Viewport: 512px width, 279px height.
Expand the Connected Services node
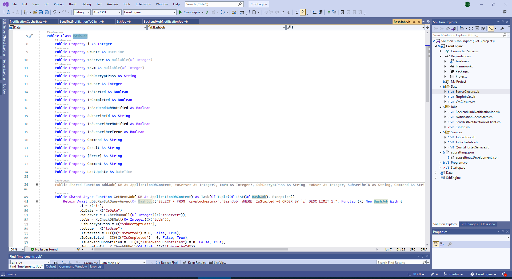click(441, 51)
